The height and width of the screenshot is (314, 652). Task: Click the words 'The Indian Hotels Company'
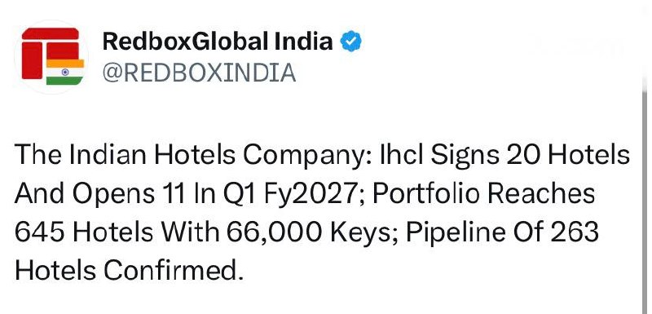tap(192, 155)
